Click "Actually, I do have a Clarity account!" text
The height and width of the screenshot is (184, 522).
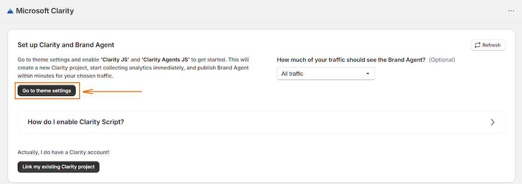coord(64,152)
